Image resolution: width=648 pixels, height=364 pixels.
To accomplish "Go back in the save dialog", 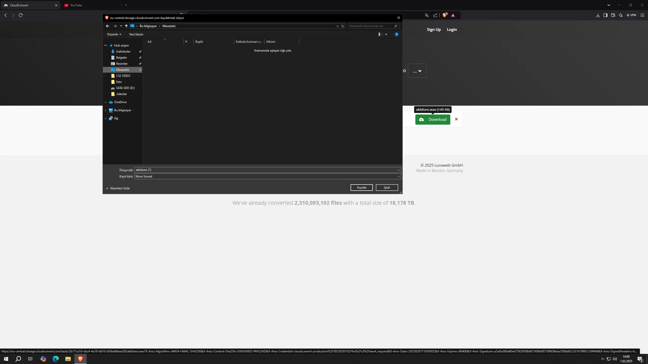I will point(108,26).
